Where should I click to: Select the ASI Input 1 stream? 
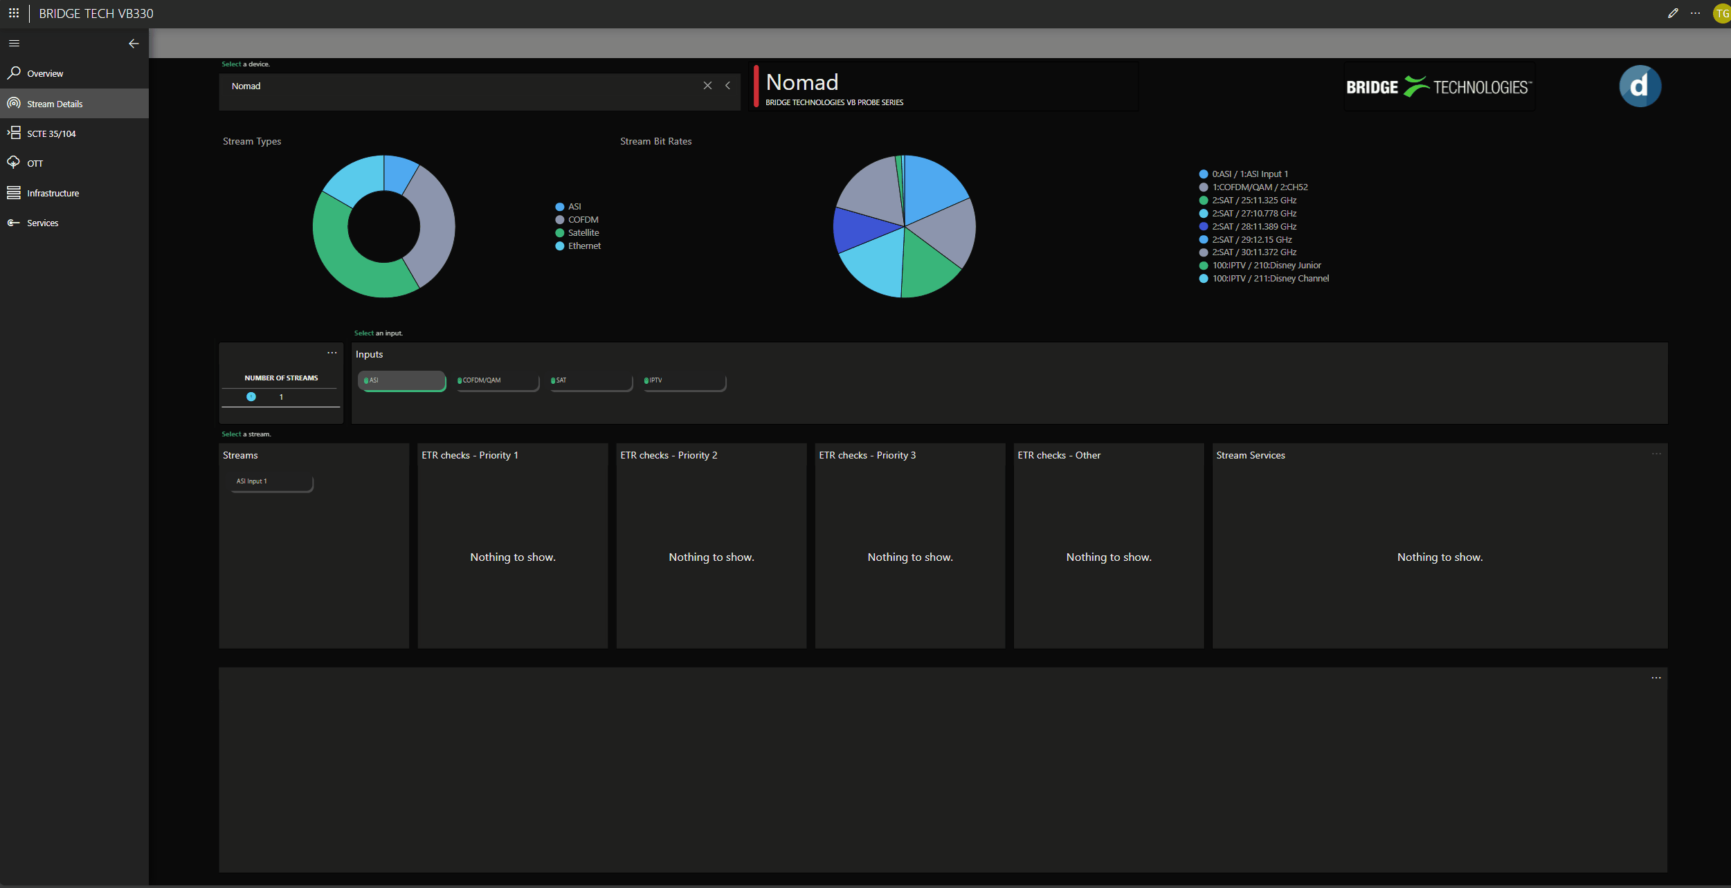pyautogui.click(x=271, y=482)
